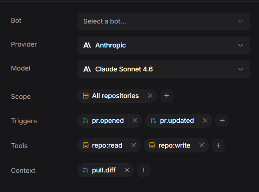Select the pull.diff context chip

99,170
